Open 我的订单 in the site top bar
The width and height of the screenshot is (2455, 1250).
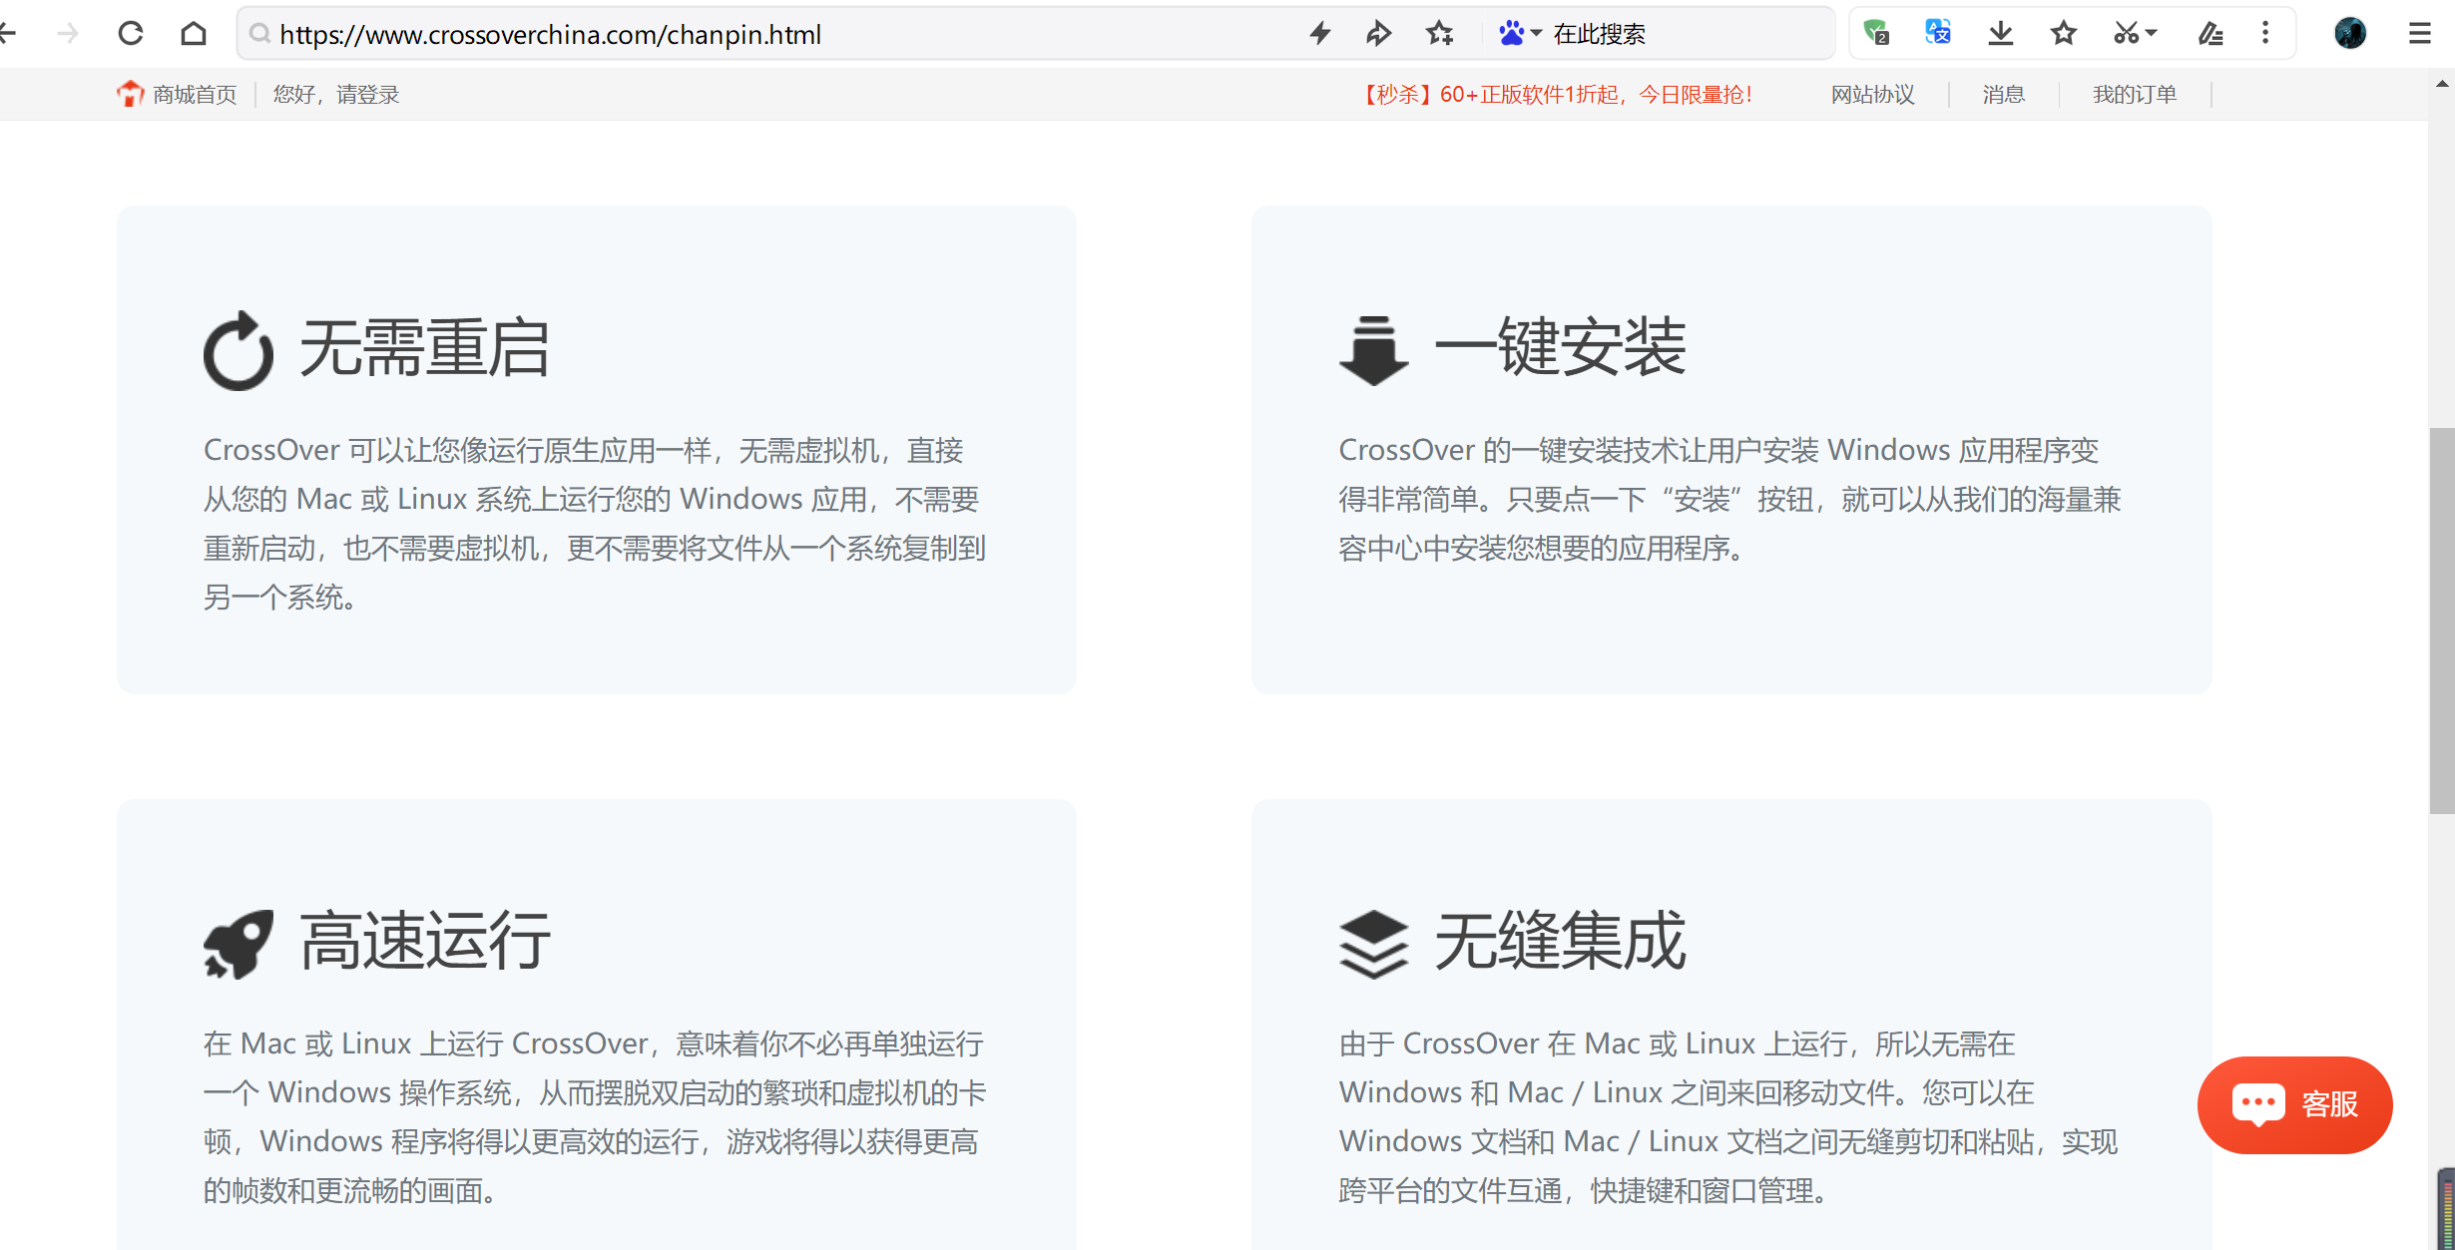[2134, 95]
